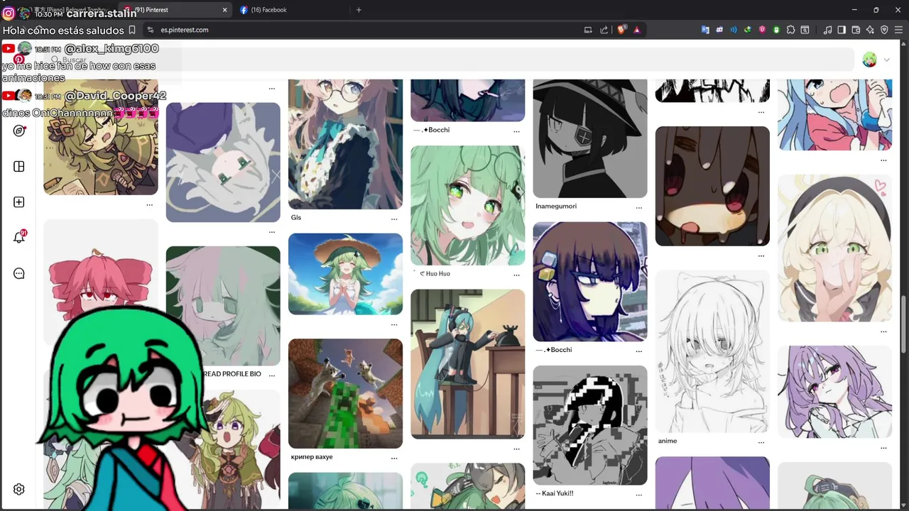Open more options for the Huo Huo pin
The height and width of the screenshot is (511, 909).
[x=516, y=275]
